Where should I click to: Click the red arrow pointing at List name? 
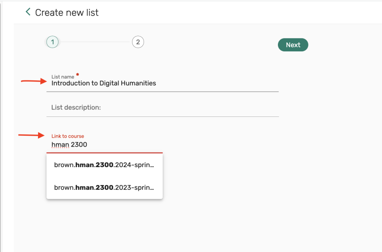pyautogui.click(x=33, y=81)
